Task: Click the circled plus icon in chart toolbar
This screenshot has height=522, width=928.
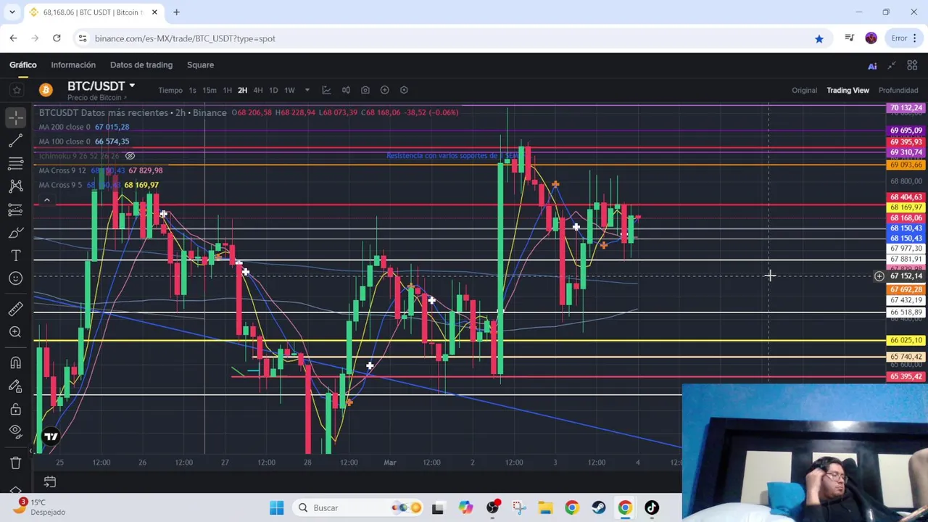Action: [x=385, y=90]
